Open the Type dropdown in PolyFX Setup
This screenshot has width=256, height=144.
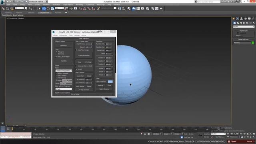[x=64, y=70]
